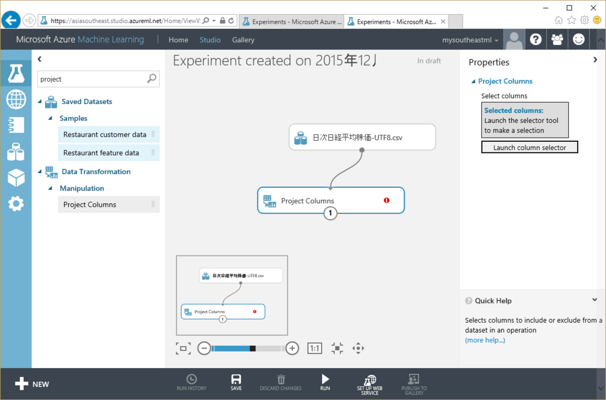Open Run History in bottom bar
The width and height of the screenshot is (606, 400).
(x=192, y=382)
